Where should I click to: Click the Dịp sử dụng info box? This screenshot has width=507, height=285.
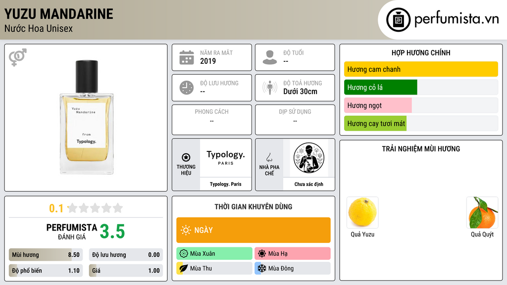click(x=295, y=120)
